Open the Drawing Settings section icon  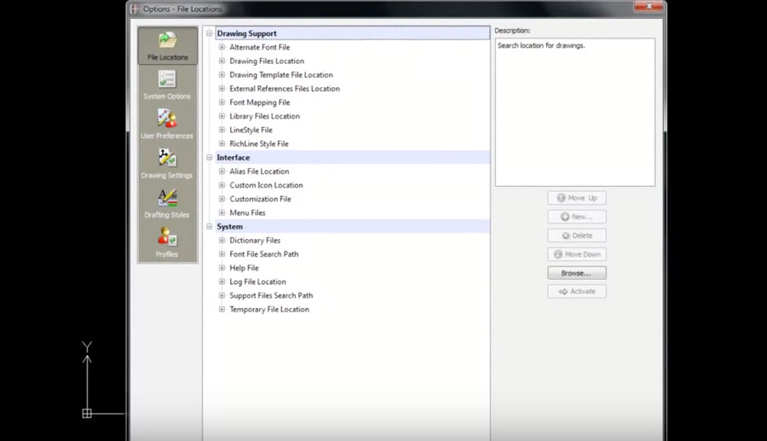pyautogui.click(x=167, y=164)
